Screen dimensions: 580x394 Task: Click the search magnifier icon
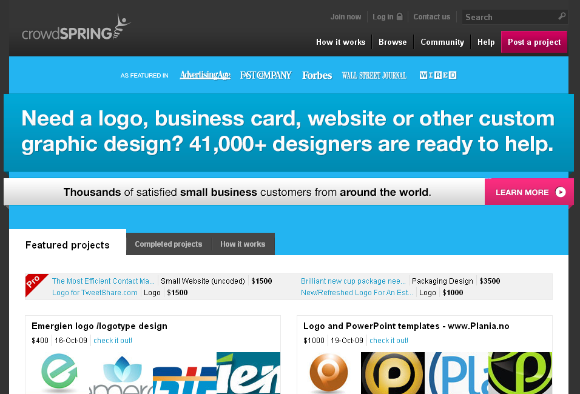562,16
